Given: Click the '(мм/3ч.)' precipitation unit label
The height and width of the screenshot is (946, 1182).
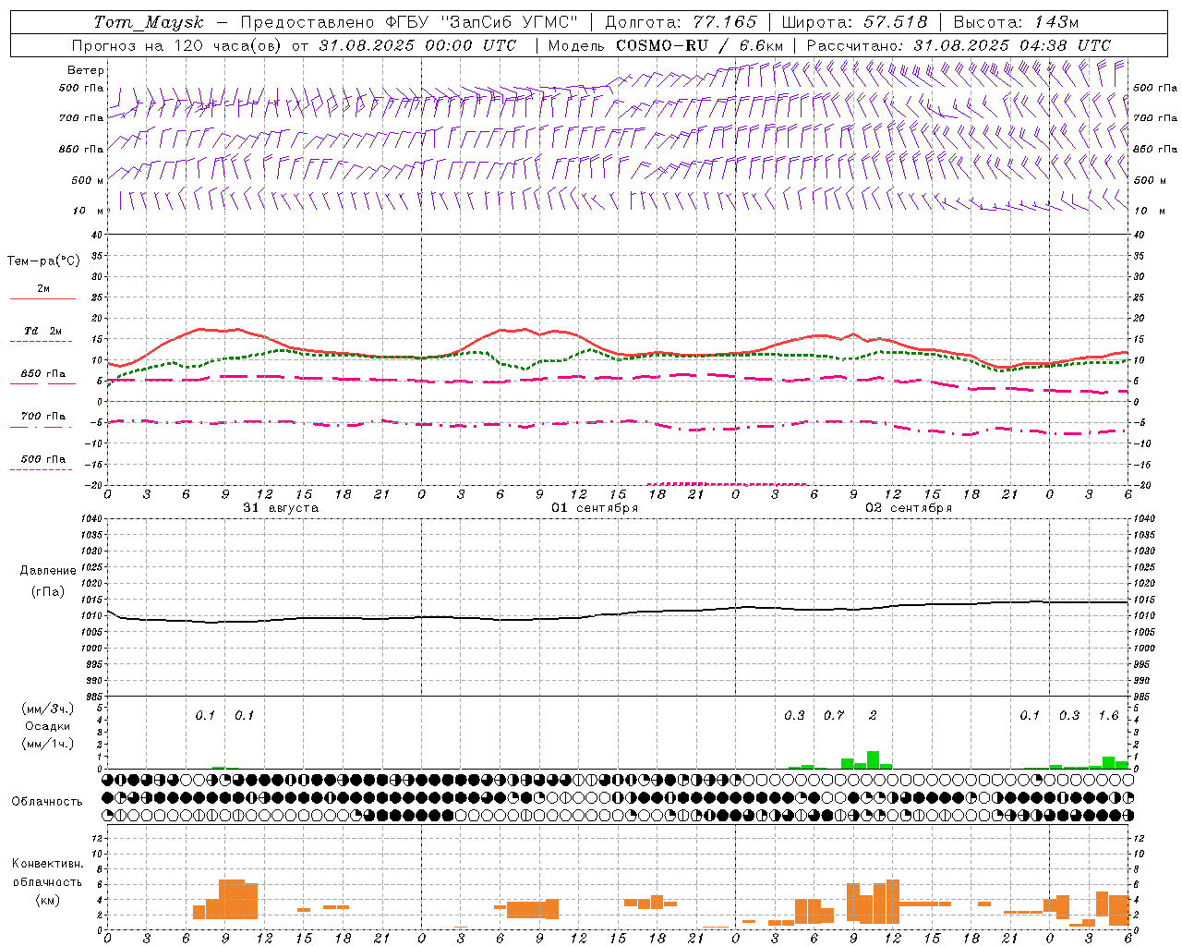Looking at the screenshot, I should click(x=47, y=709).
